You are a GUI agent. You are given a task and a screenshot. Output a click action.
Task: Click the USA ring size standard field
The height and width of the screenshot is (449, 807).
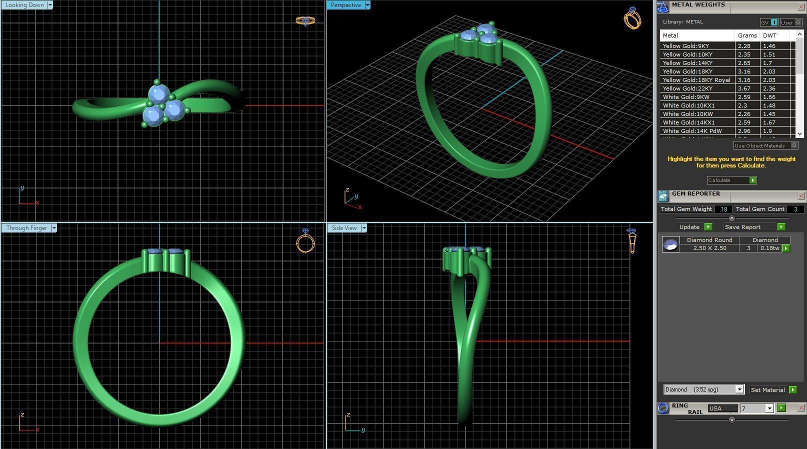tap(722, 408)
